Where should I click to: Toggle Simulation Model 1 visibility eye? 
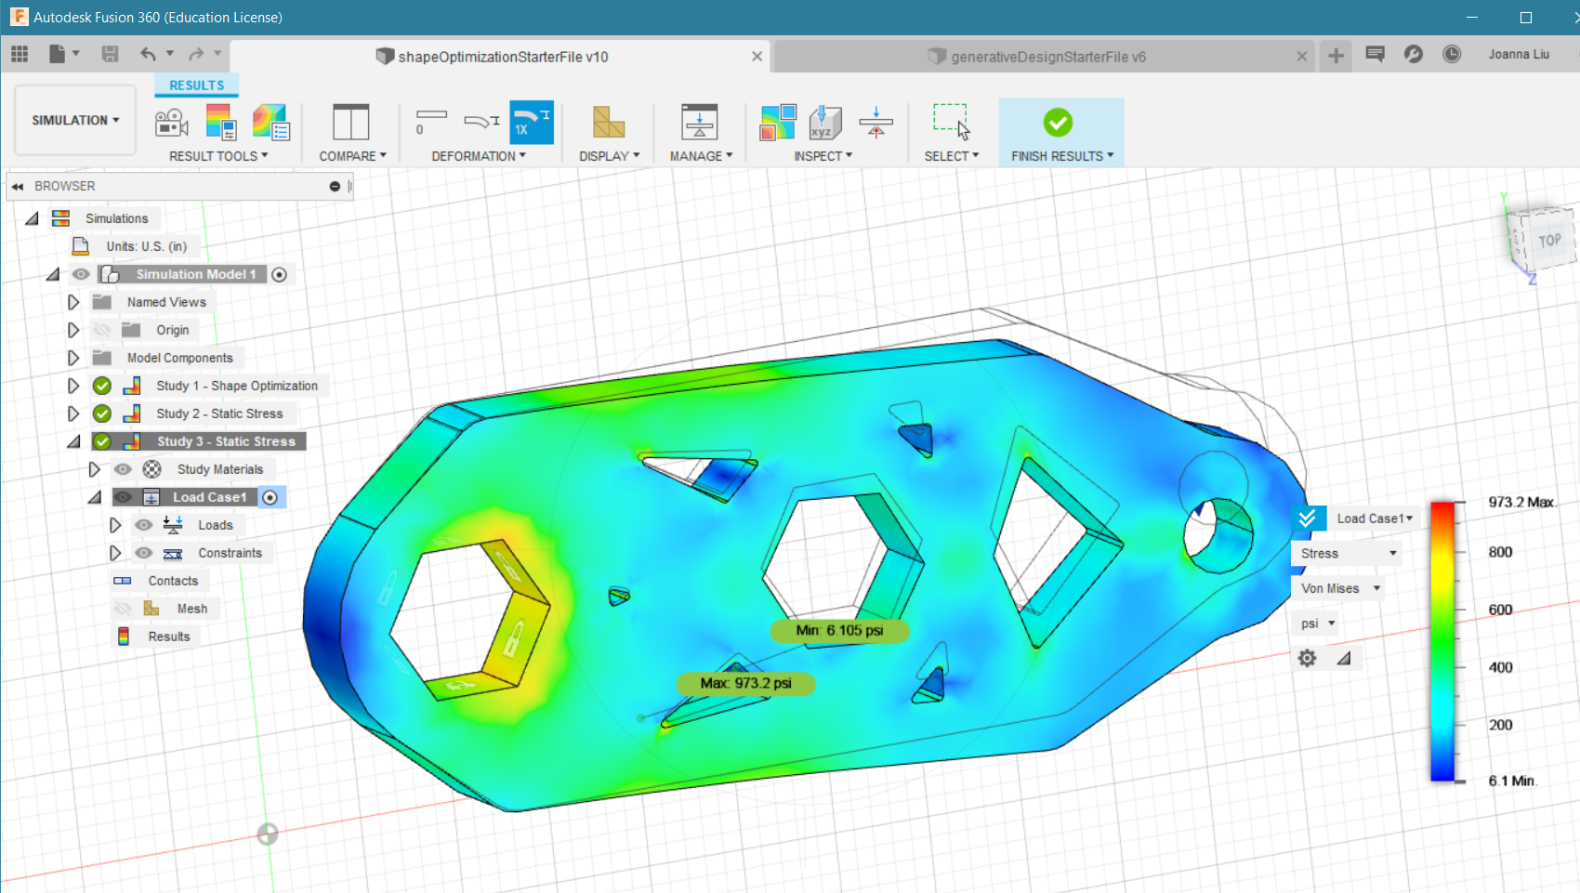(x=81, y=274)
